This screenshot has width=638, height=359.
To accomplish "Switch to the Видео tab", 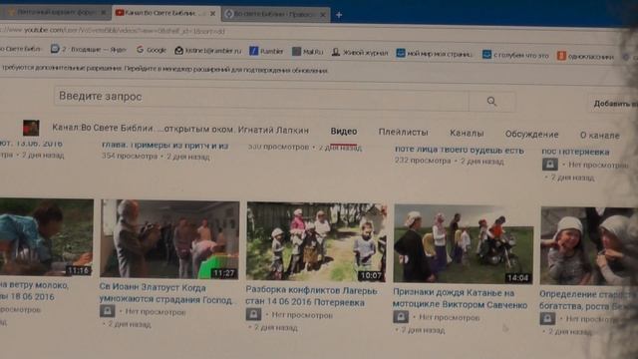I will 344,132.
